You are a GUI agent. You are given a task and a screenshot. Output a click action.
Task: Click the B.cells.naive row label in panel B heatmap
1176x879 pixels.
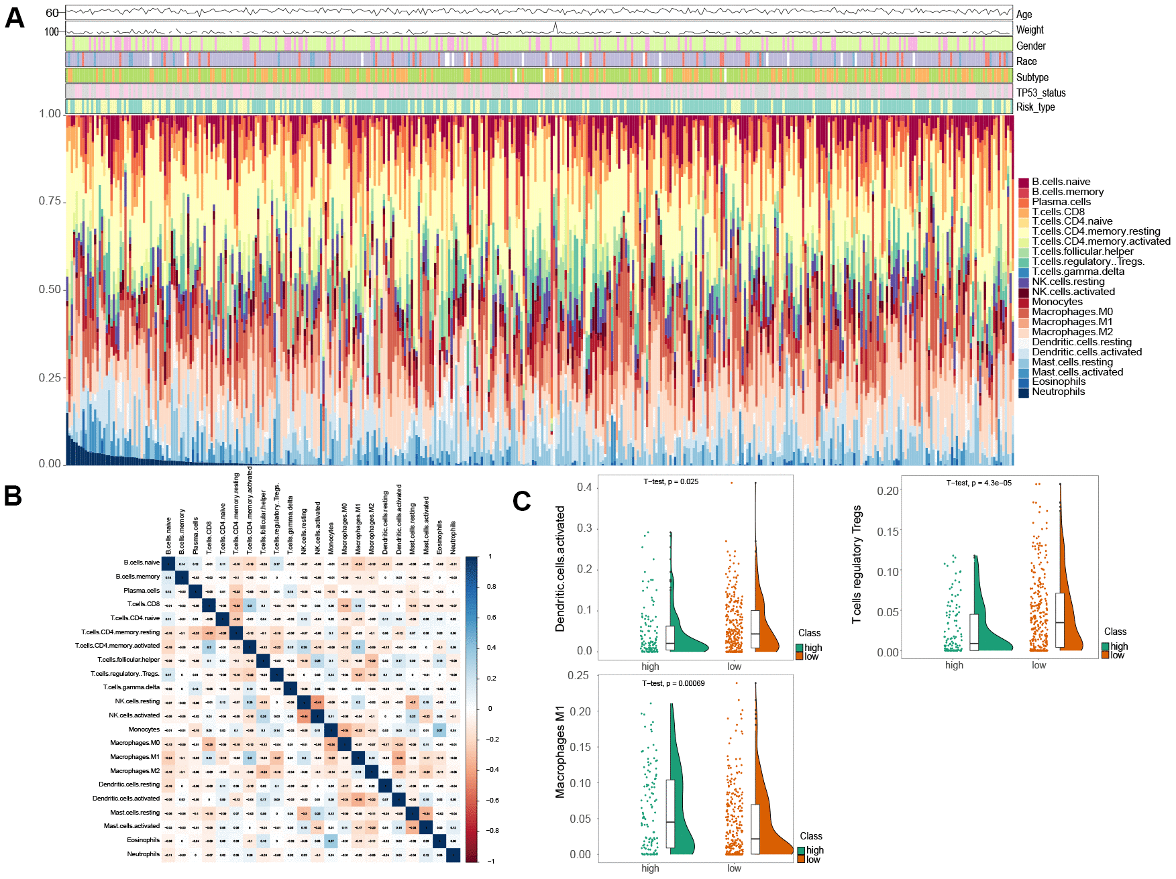(142, 563)
